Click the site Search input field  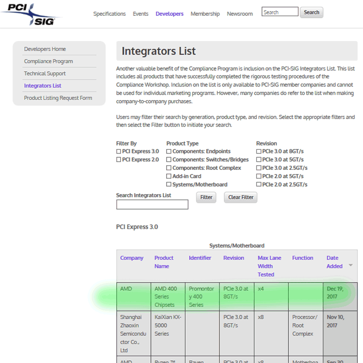pos(280,12)
